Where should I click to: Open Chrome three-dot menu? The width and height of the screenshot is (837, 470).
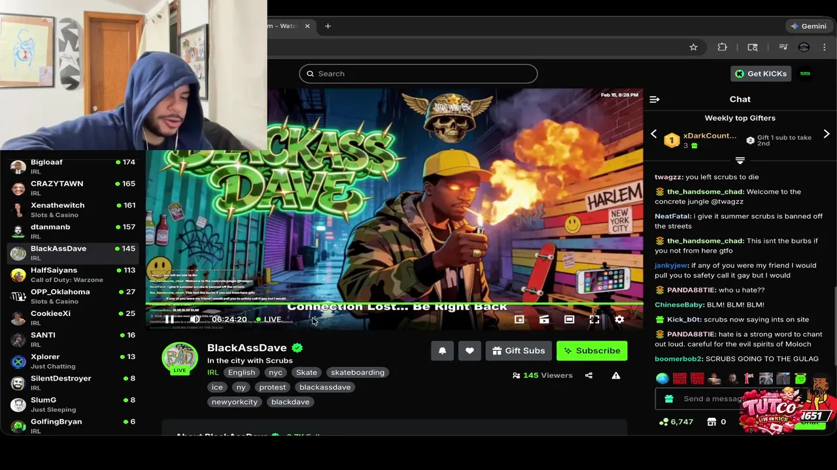pos(825,47)
